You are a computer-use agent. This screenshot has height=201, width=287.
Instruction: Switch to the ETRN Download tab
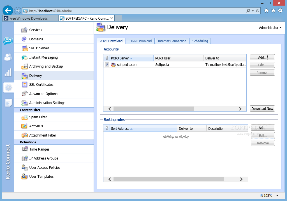pos(140,41)
